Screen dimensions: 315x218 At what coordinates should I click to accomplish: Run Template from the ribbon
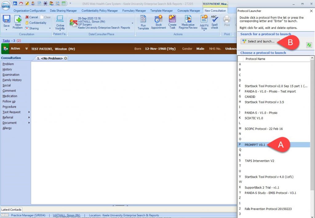pyautogui.click(x=143, y=22)
